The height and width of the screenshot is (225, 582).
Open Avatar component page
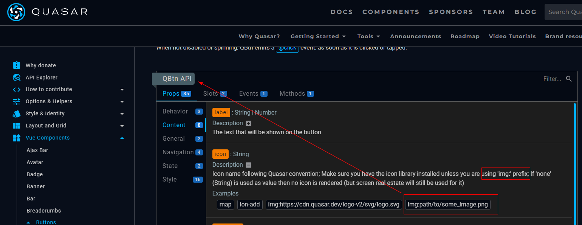tap(35, 162)
